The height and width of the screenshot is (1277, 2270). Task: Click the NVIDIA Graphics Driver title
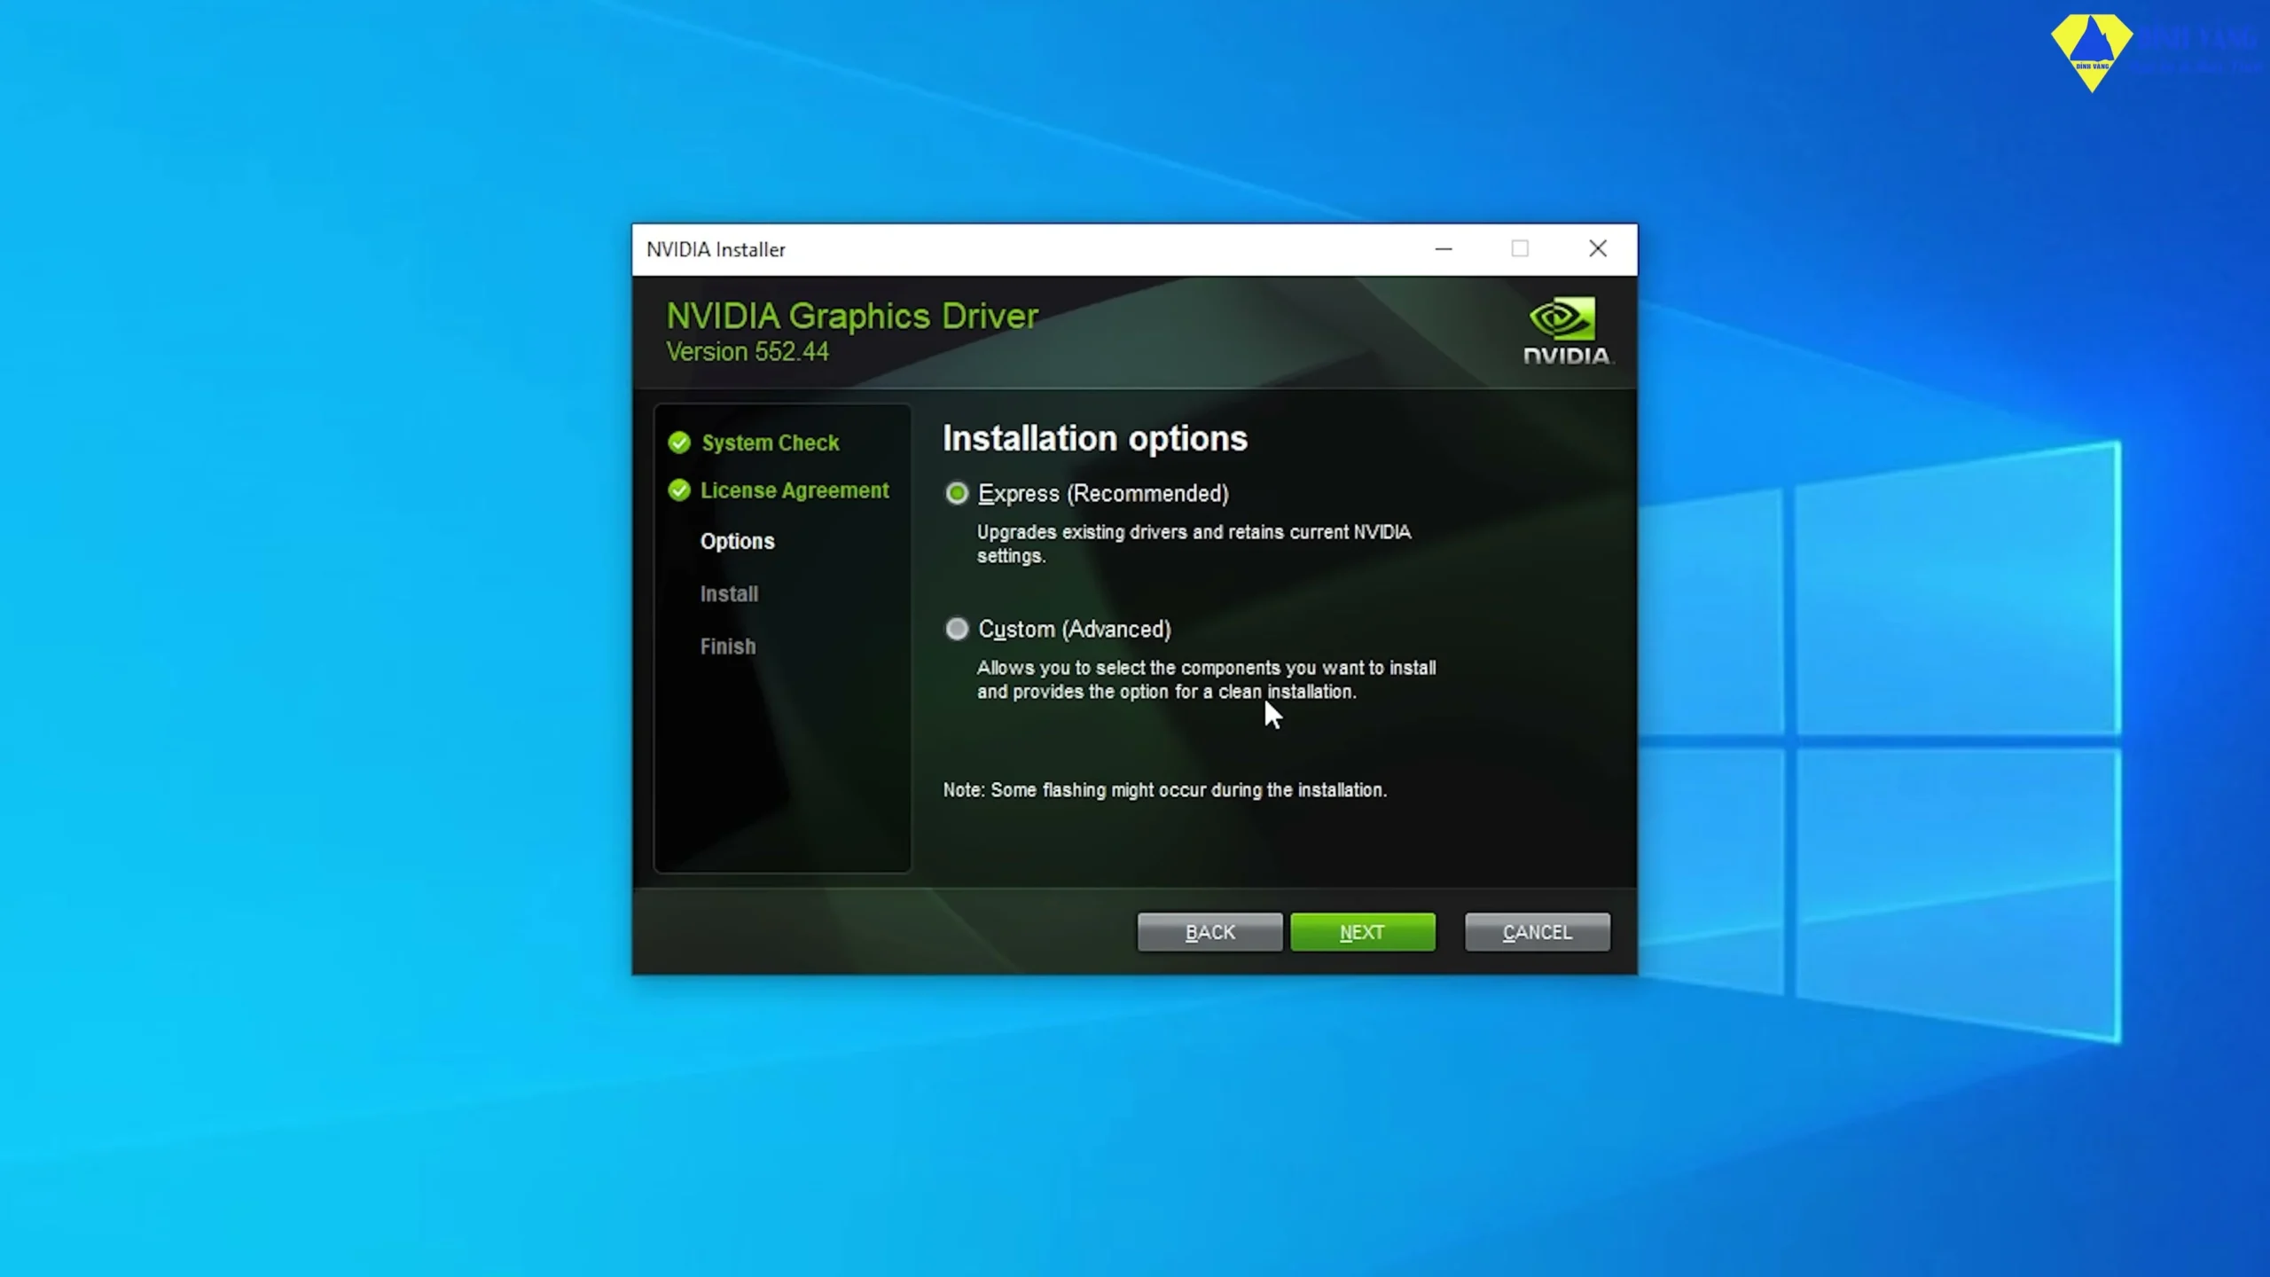tap(852, 316)
